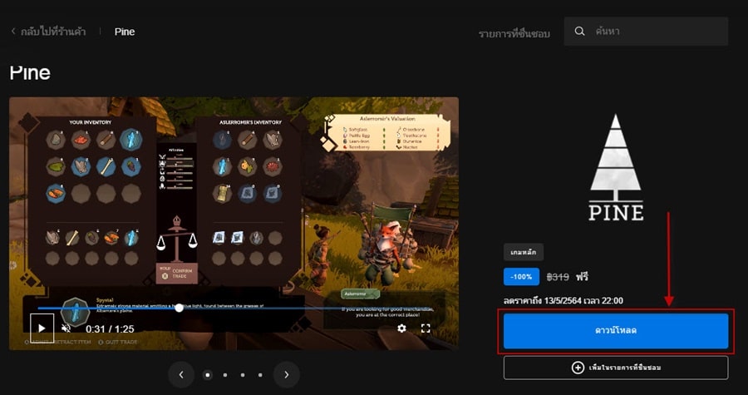The image size is (748, 395).
Task: Click the sale end date text
Action: (x=563, y=301)
